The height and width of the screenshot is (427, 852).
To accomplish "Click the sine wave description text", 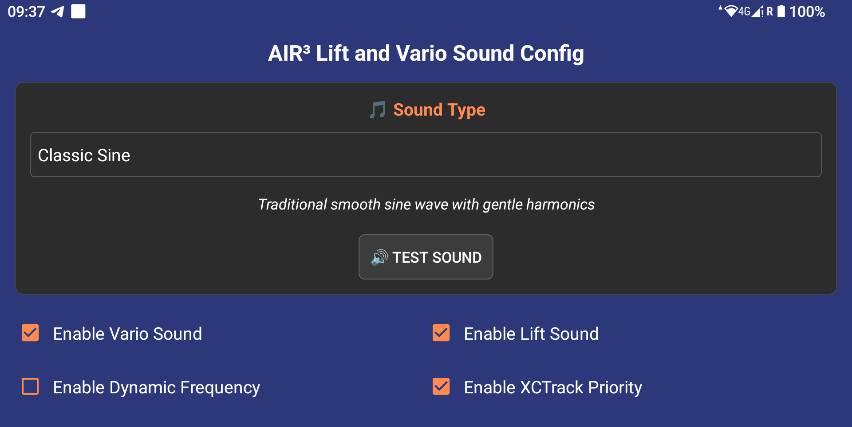I will pos(426,205).
